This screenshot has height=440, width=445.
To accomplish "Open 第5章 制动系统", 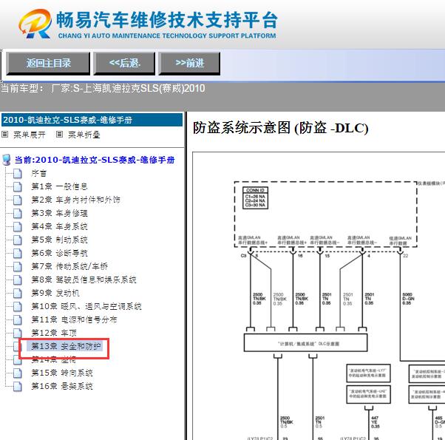I will pyautogui.click(x=59, y=240).
